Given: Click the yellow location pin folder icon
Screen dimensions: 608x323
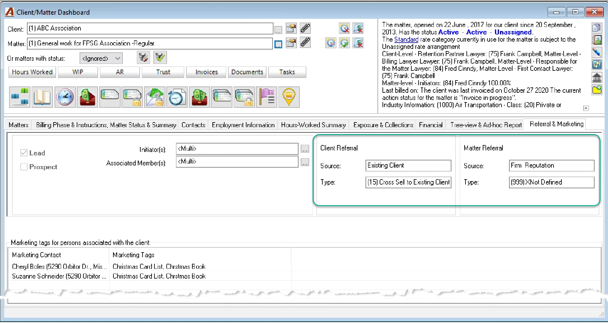Looking at the screenshot, I should click(x=289, y=97).
